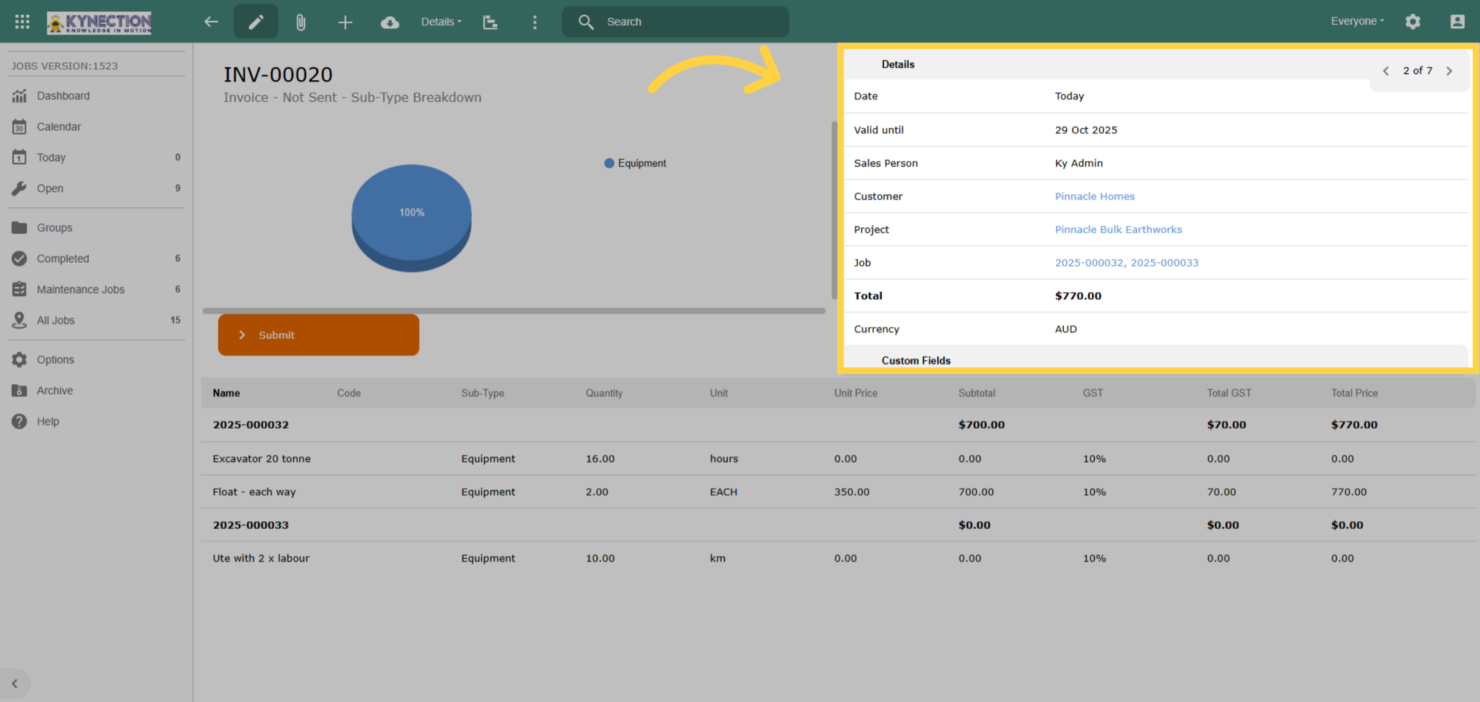Open the Details dropdown in toolbar
Viewport: 1480px width, 702px height.
click(441, 22)
